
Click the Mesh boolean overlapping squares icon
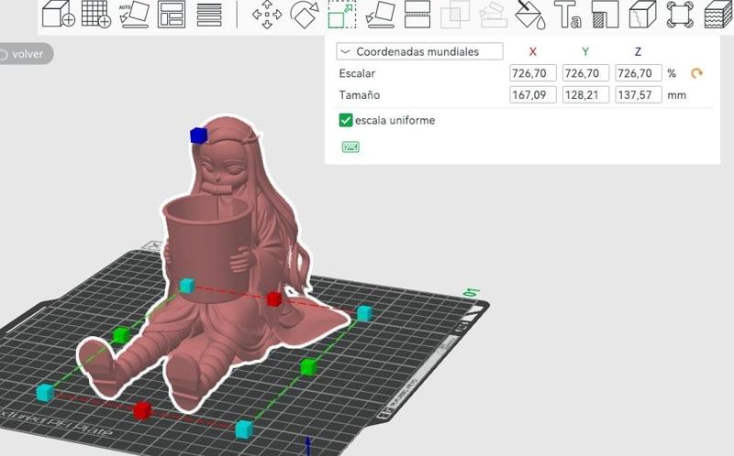(x=454, y=14)
